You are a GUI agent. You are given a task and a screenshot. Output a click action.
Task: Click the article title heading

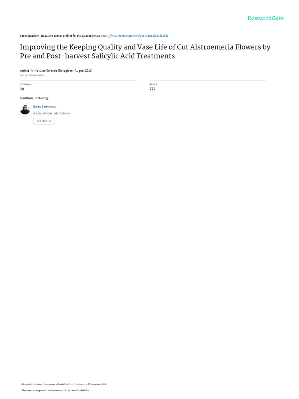pos(145,51)
